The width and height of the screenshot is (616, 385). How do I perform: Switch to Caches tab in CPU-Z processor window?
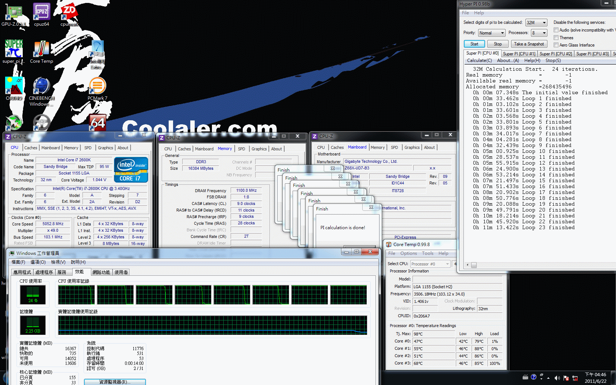31,148
